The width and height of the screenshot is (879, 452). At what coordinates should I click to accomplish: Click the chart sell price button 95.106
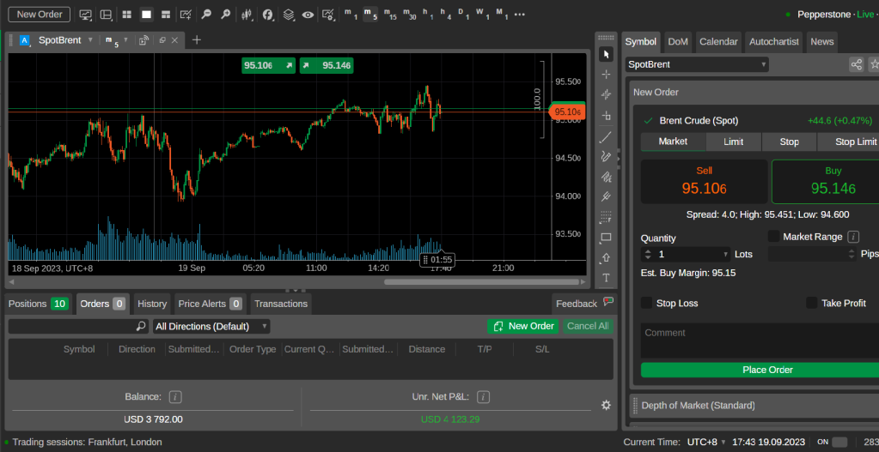[x=269, y=65]
